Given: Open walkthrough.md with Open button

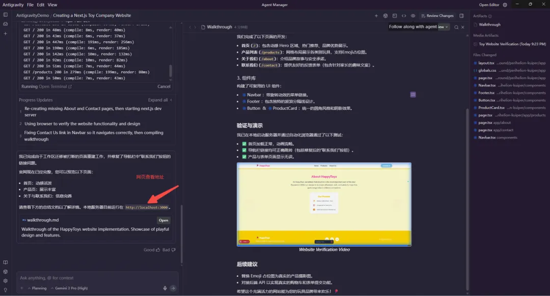Looking at the screenshot, I should pyautogui.click(x=163, y=220).
